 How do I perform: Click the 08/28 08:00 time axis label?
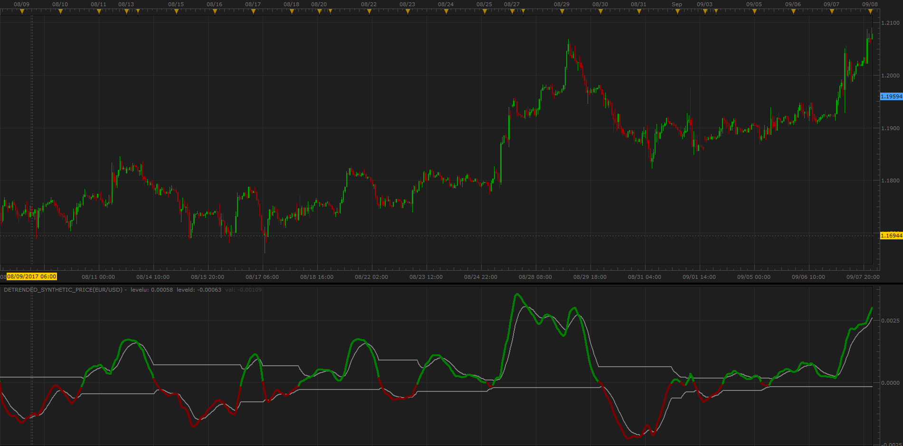pyautogui.click(x=535, y=277)
